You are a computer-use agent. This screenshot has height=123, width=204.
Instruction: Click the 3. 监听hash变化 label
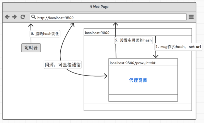45,34
